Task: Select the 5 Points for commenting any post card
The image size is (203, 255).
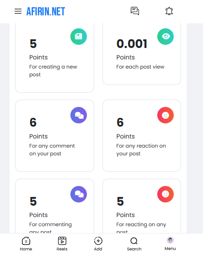Action: point(55,206)
